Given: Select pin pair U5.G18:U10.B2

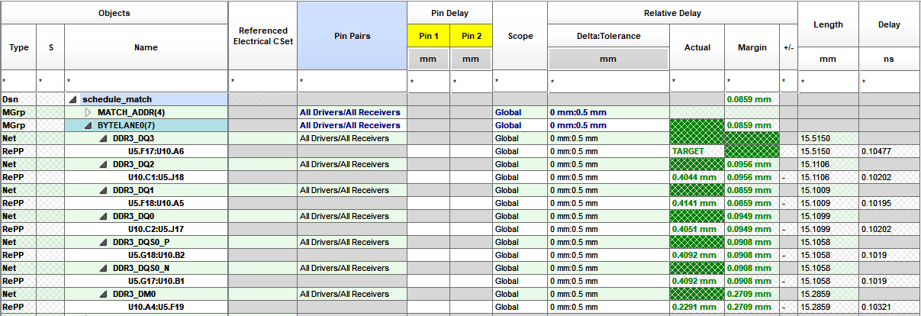Looking at the screenshot, I should point(156,255).
